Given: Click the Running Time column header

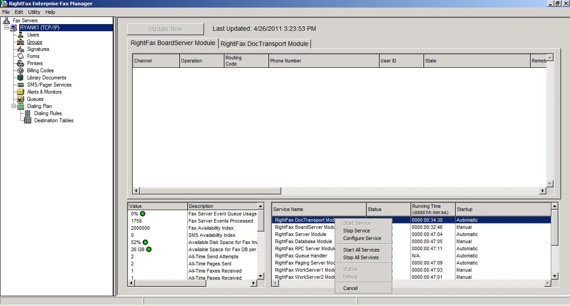Looking at the screenshot, I should 433,209.
